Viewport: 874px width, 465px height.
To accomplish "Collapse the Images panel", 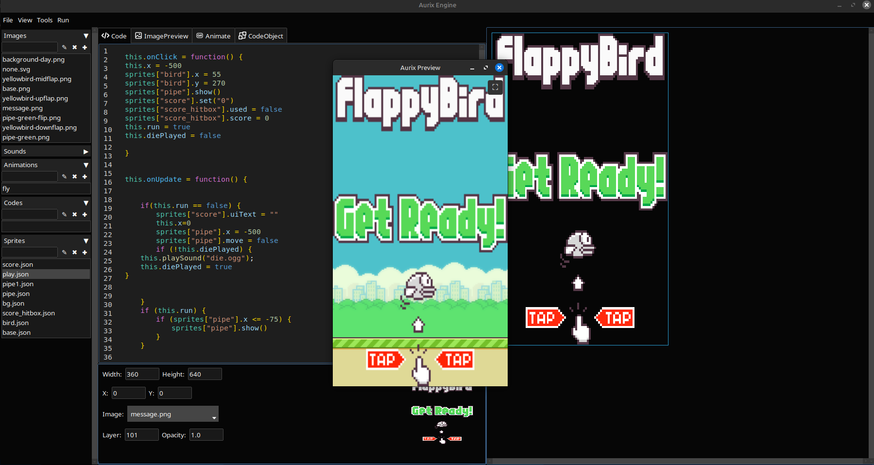I will pos(86,35).
